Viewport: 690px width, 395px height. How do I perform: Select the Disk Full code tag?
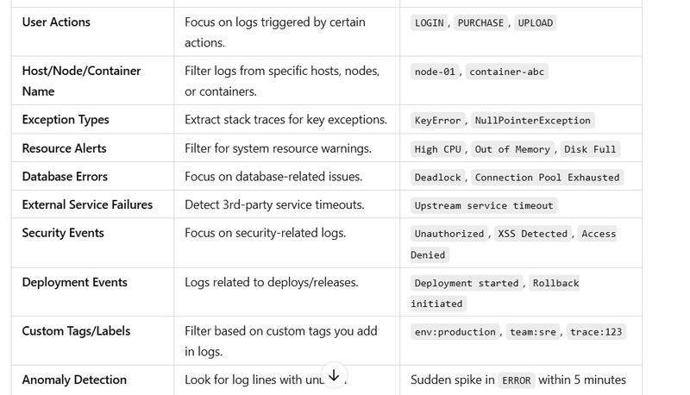(x=590, y=149)
